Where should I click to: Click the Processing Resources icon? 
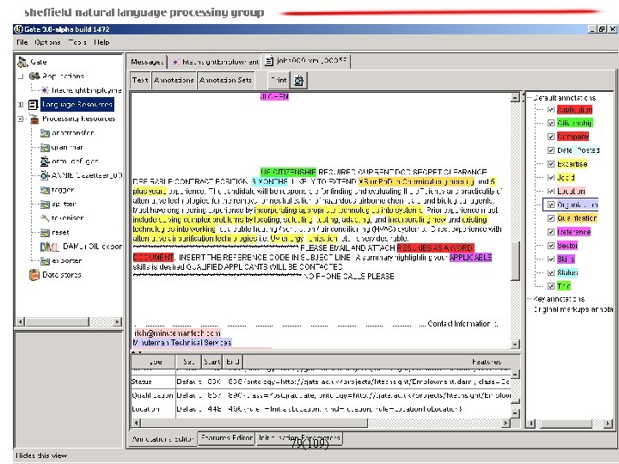(x=34, y=119)
